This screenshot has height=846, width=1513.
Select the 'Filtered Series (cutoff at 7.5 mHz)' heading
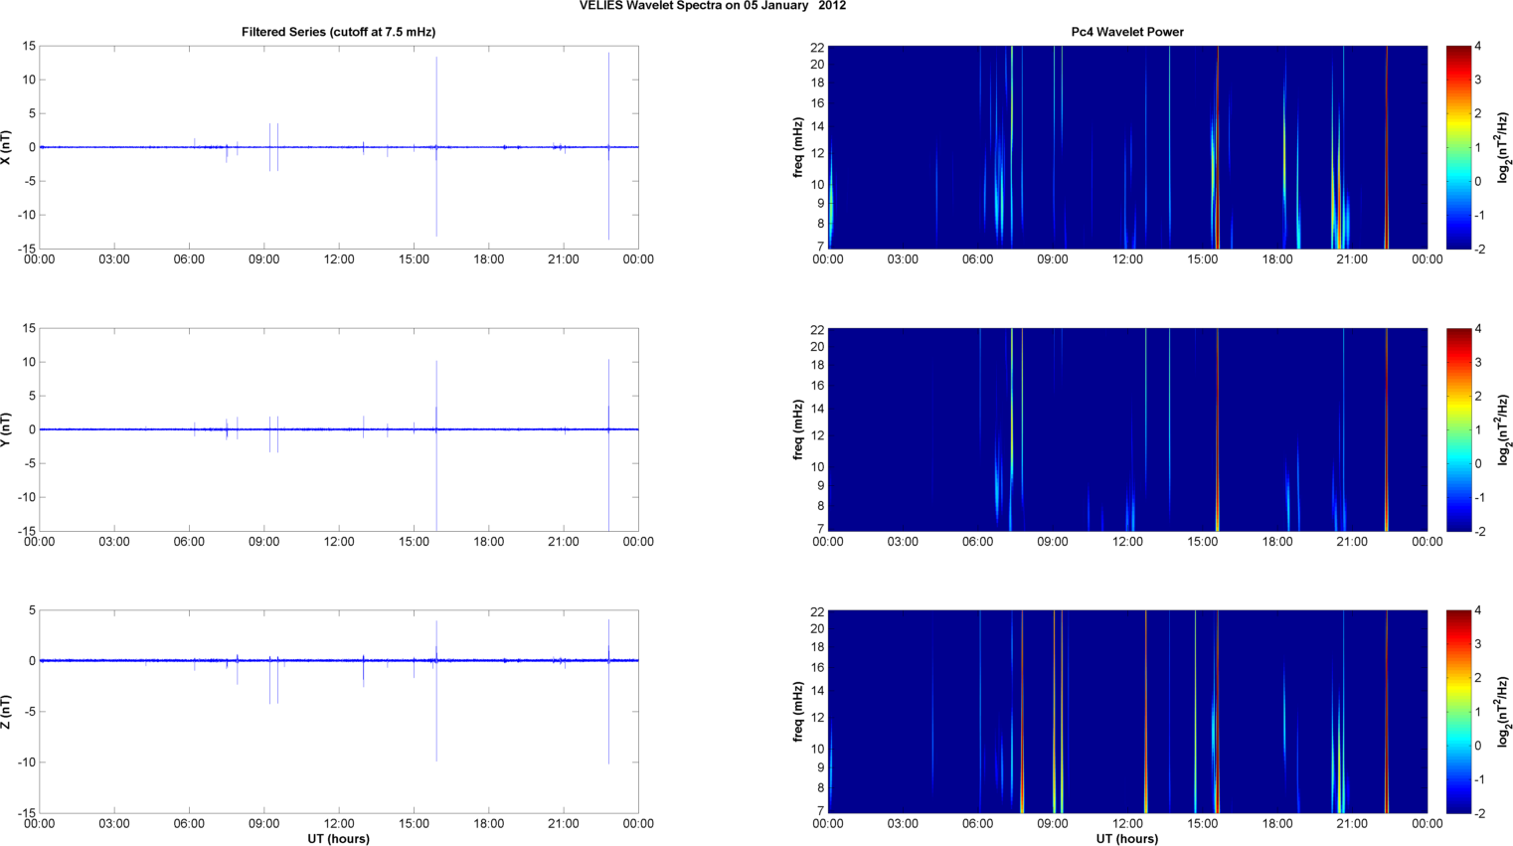338,32
